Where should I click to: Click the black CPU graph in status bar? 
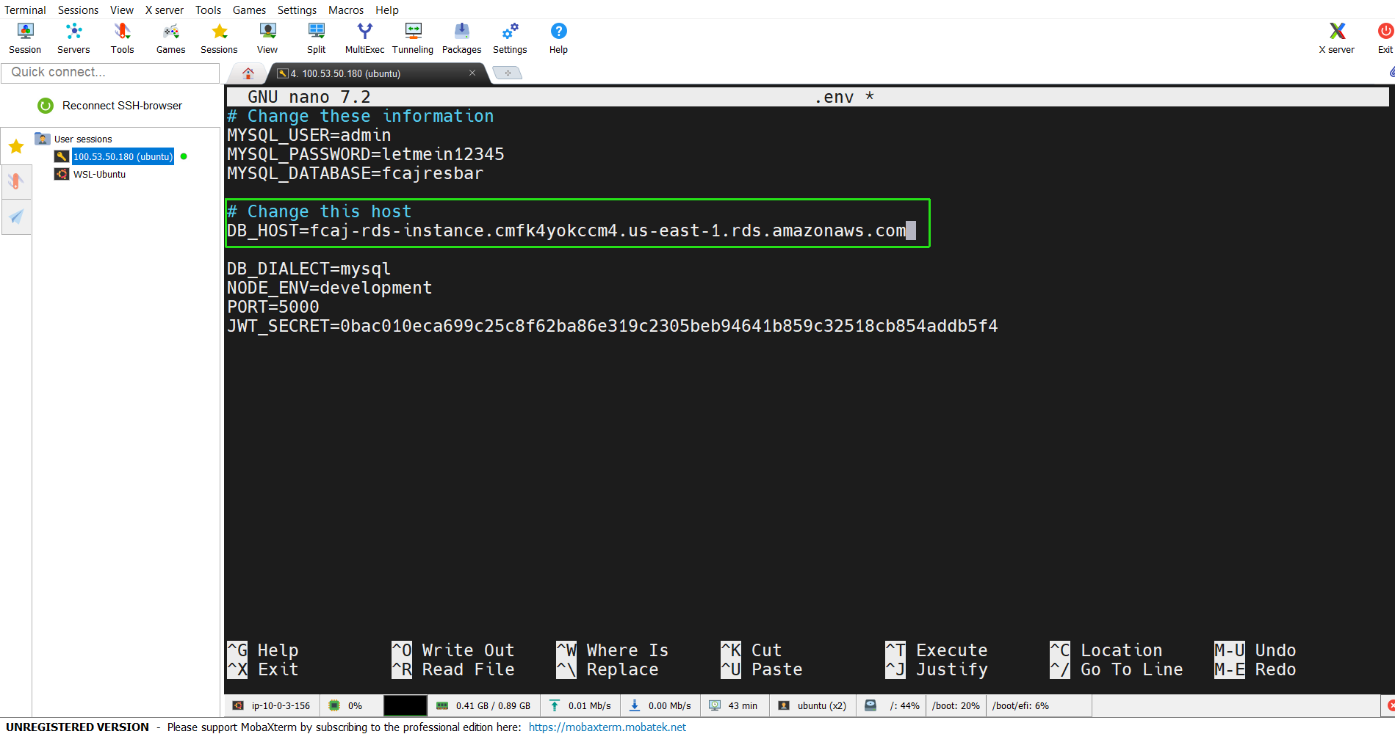pyautogui.click(x=405, y=705)
